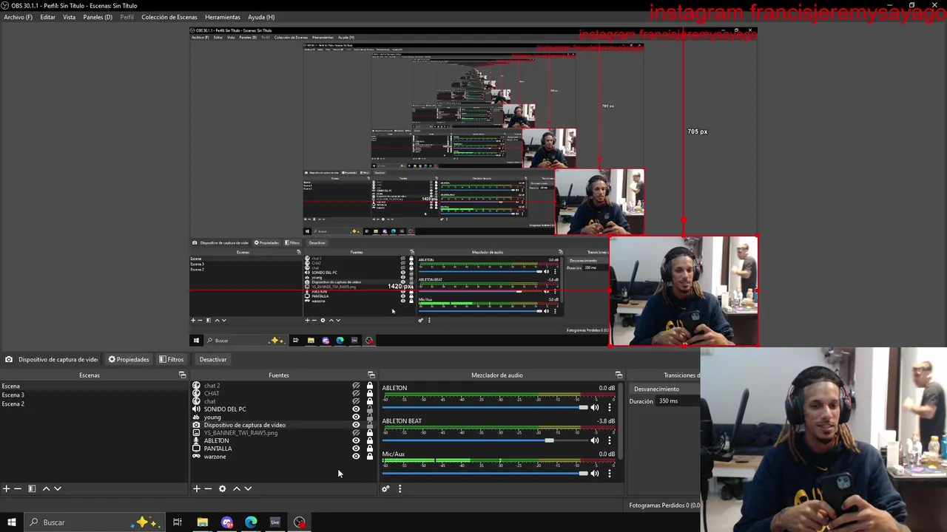Select scene Escena 2
947x532 pixels.
pos(13,404)
